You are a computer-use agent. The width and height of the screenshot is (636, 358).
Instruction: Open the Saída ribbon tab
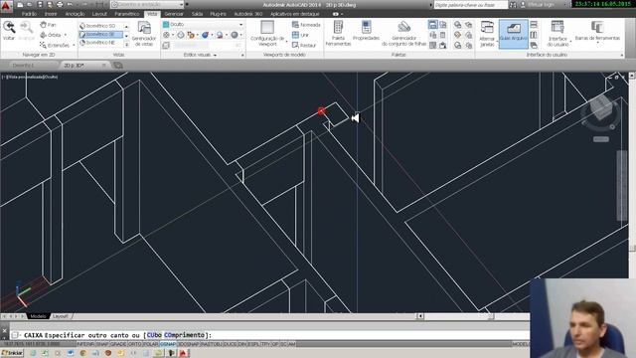197,14
